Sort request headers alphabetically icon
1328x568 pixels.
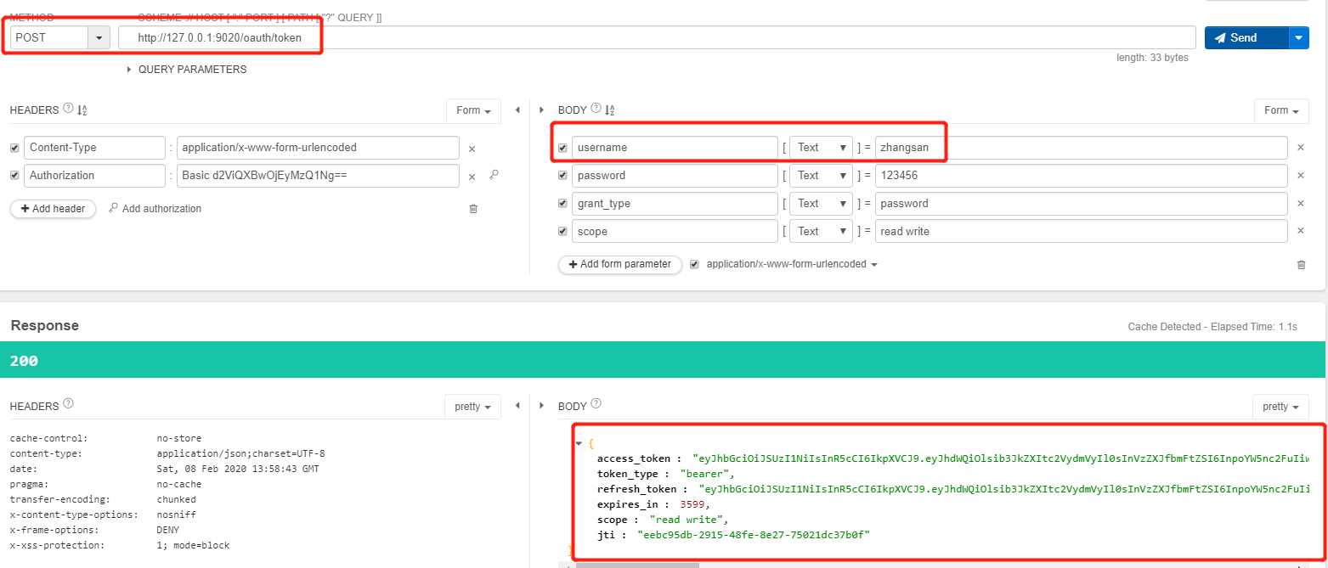click(x=82, y=110)
